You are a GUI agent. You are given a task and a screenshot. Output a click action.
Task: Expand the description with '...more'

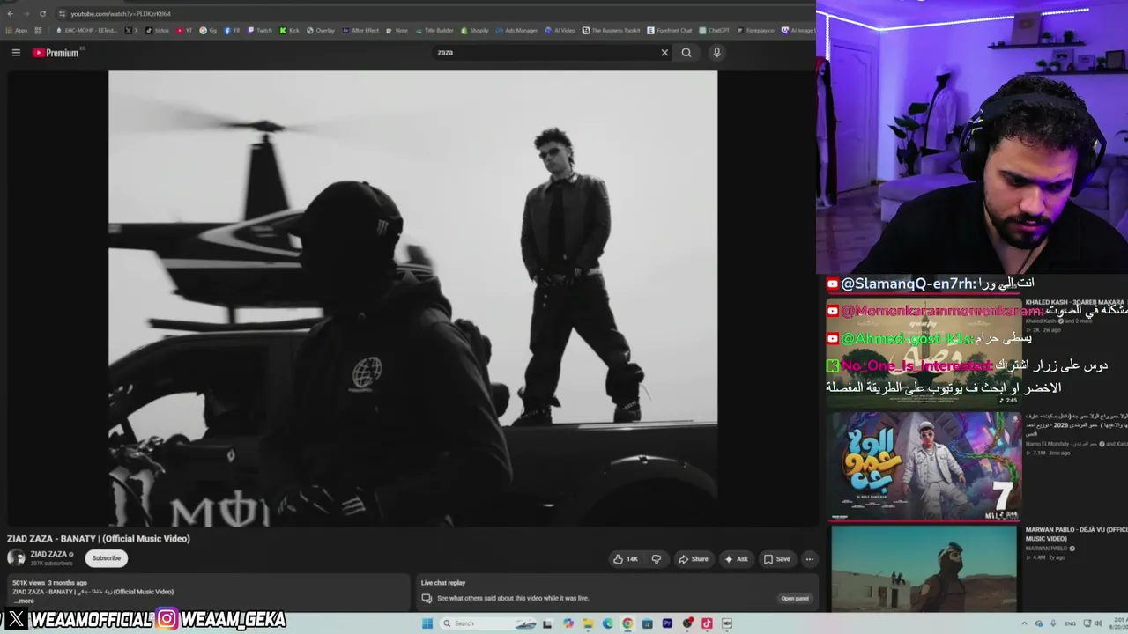pos(24,601)
